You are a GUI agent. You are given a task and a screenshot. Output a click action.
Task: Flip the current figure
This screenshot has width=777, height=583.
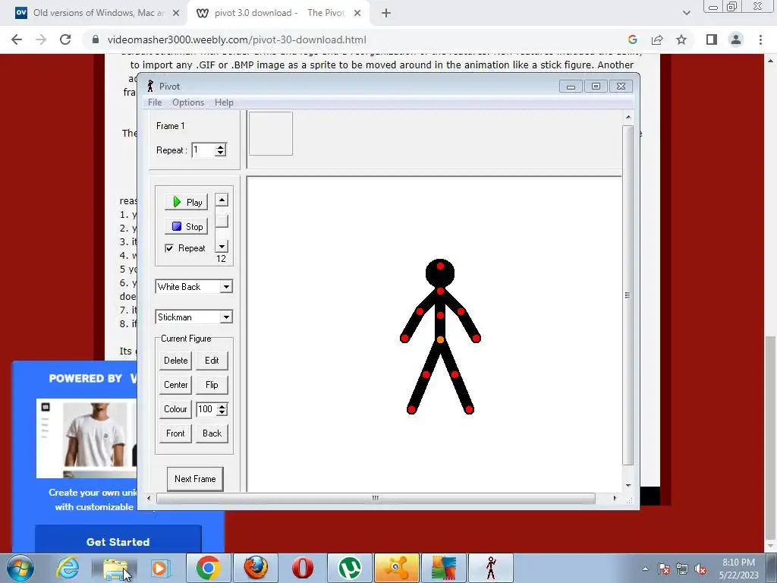click(212, 385)
